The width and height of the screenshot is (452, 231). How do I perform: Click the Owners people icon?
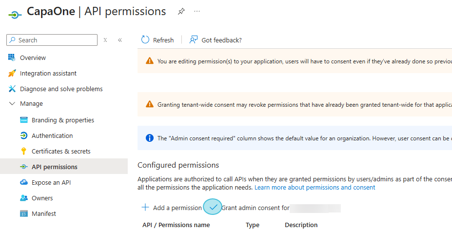pyautogui.click(x=24, y=198)
